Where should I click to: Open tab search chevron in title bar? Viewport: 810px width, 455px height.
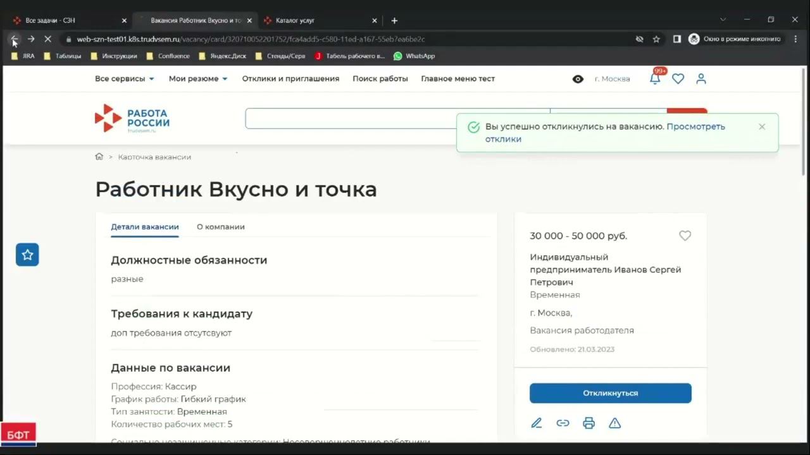pyautogui.click(x=723, y=20)
